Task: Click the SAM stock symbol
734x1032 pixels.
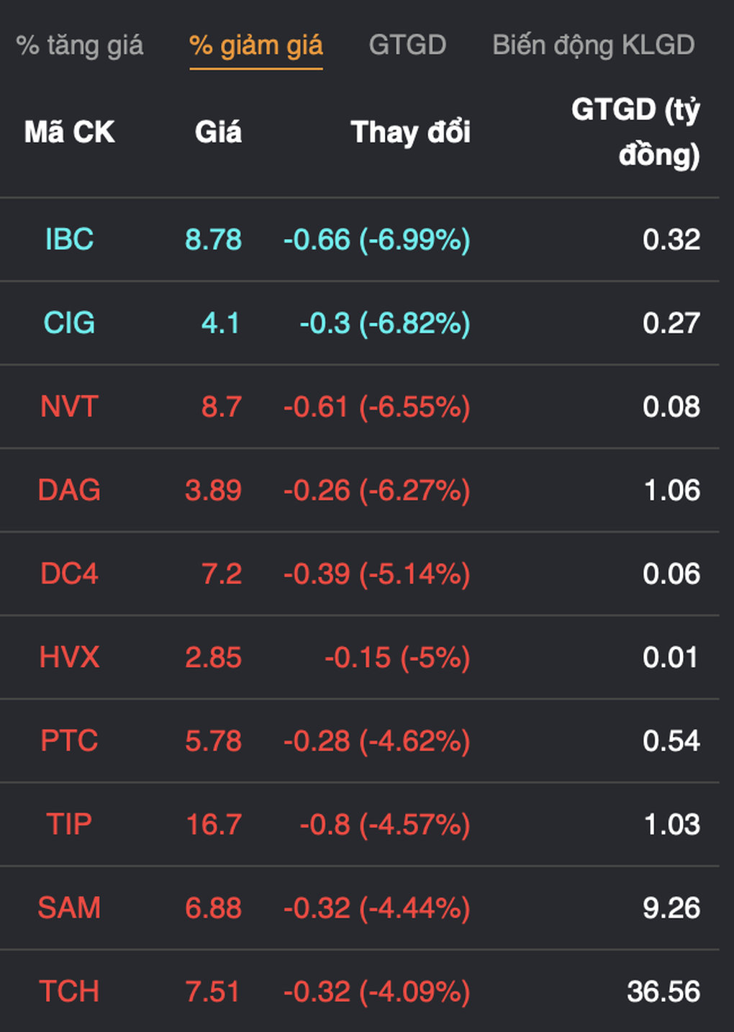Action: point(69,907)
